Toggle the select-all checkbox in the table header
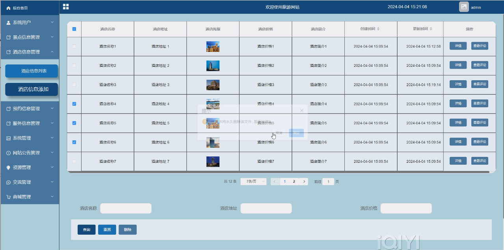504x250 pixels. click(74, 29)
